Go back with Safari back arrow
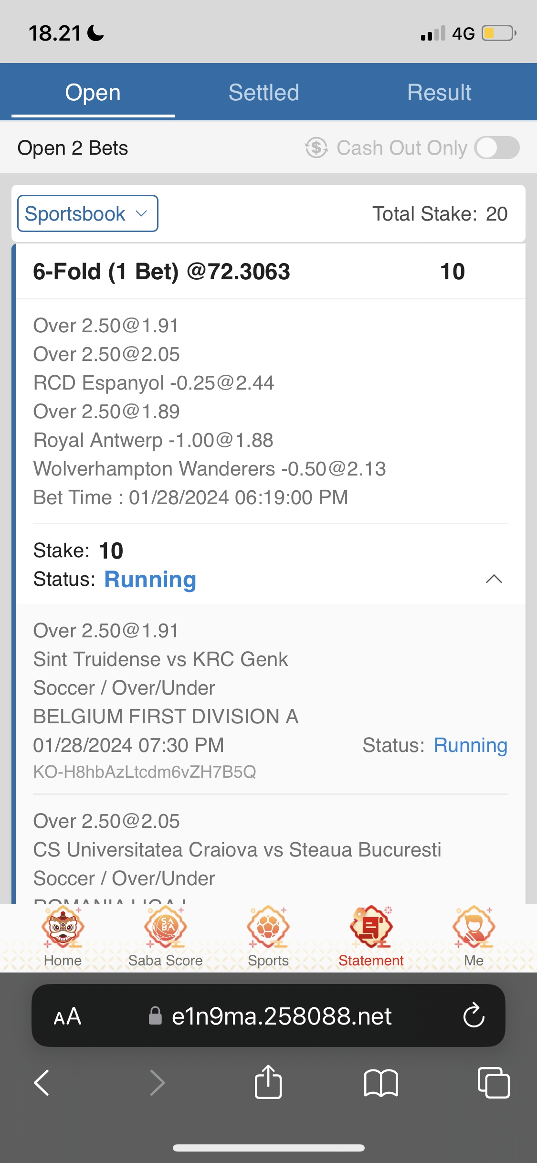This screenshot has width=537, height=1163. pyautogui.click(x=42, y=1082)
